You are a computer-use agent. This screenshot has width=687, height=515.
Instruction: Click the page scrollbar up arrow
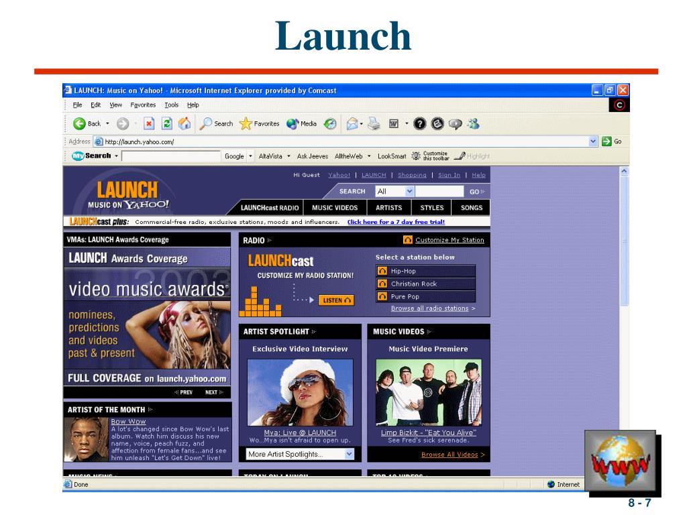coord(625,171)
